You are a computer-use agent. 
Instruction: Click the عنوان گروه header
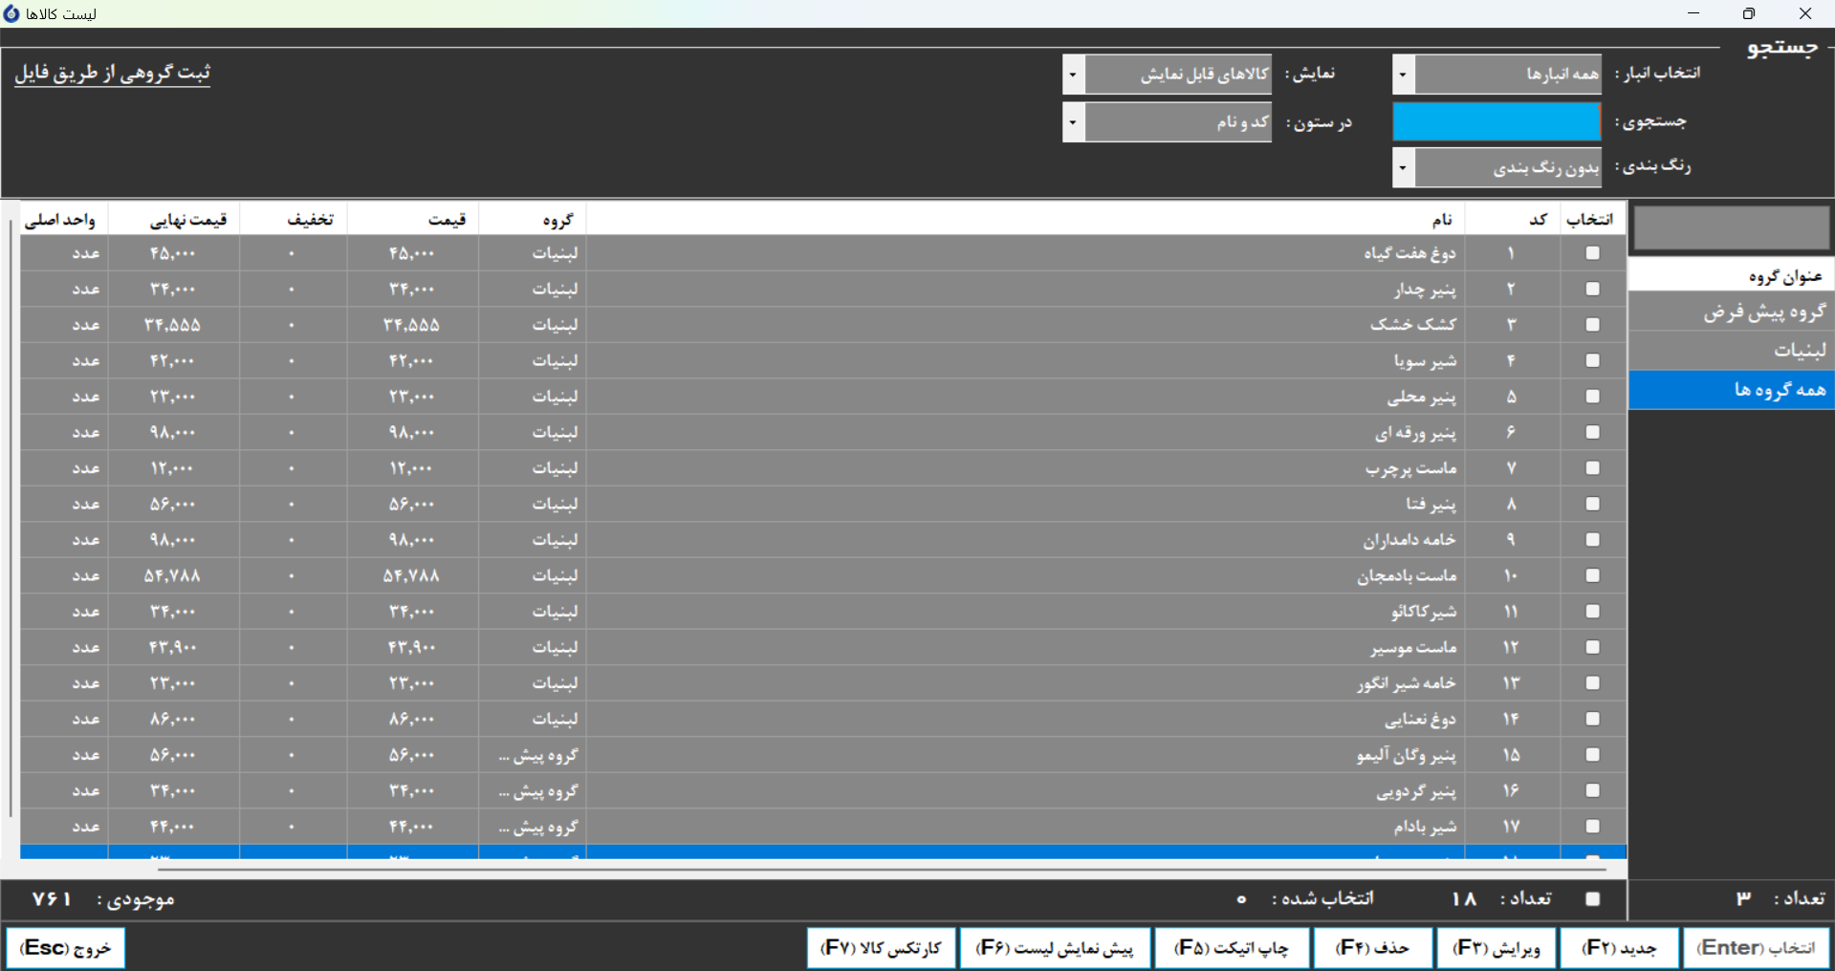click(x=1732, y=275)
